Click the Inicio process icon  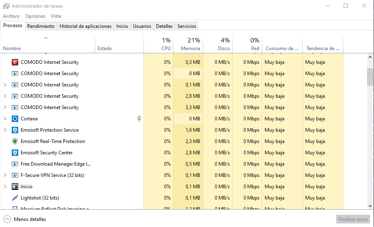coord(15,187)
